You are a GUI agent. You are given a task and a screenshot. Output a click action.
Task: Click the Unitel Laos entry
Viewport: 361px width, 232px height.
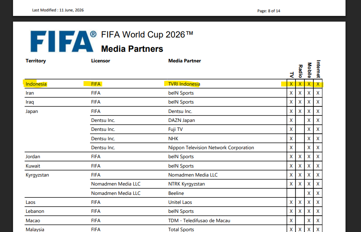[180, 202]
